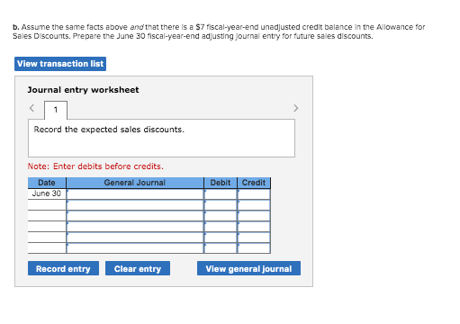Open the View transaction list button
Image resolution: width=460 pixels, height=324 pixels.
(x=60, y=64)
